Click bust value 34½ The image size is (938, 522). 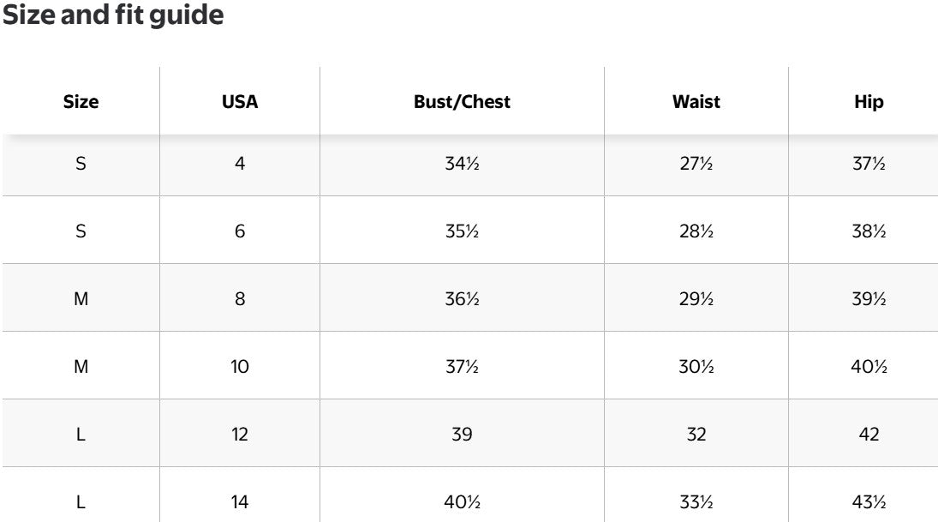[462, 164]
